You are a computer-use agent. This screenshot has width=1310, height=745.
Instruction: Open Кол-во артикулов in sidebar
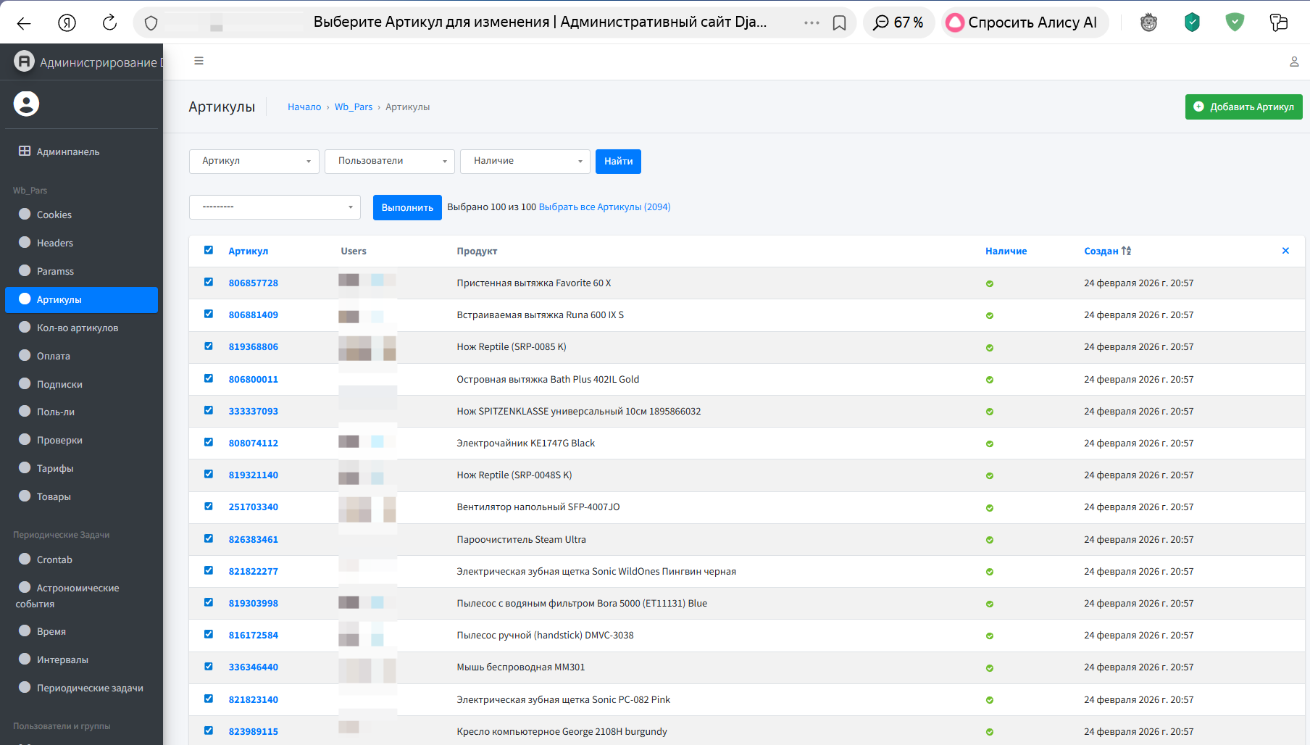81,328
